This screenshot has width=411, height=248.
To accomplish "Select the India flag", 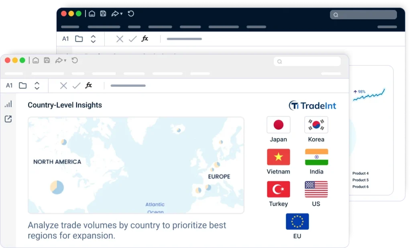I will [x=316, y=157].
